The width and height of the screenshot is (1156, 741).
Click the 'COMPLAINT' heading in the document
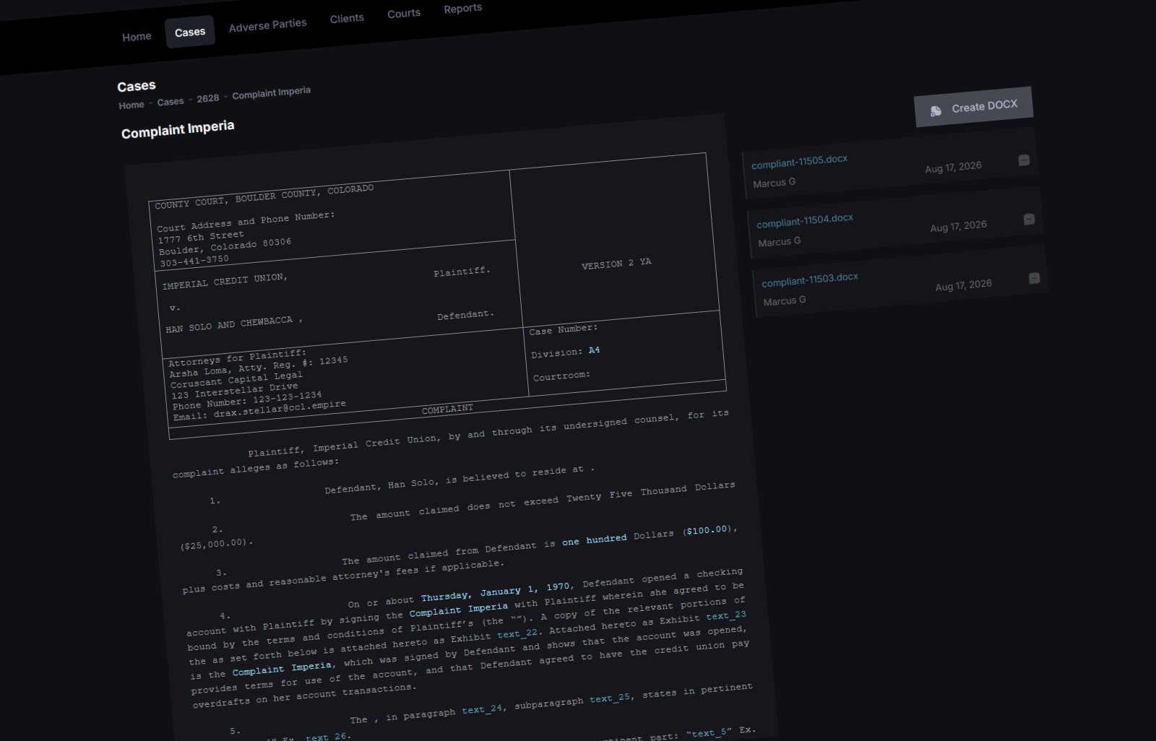click(448, 409)
